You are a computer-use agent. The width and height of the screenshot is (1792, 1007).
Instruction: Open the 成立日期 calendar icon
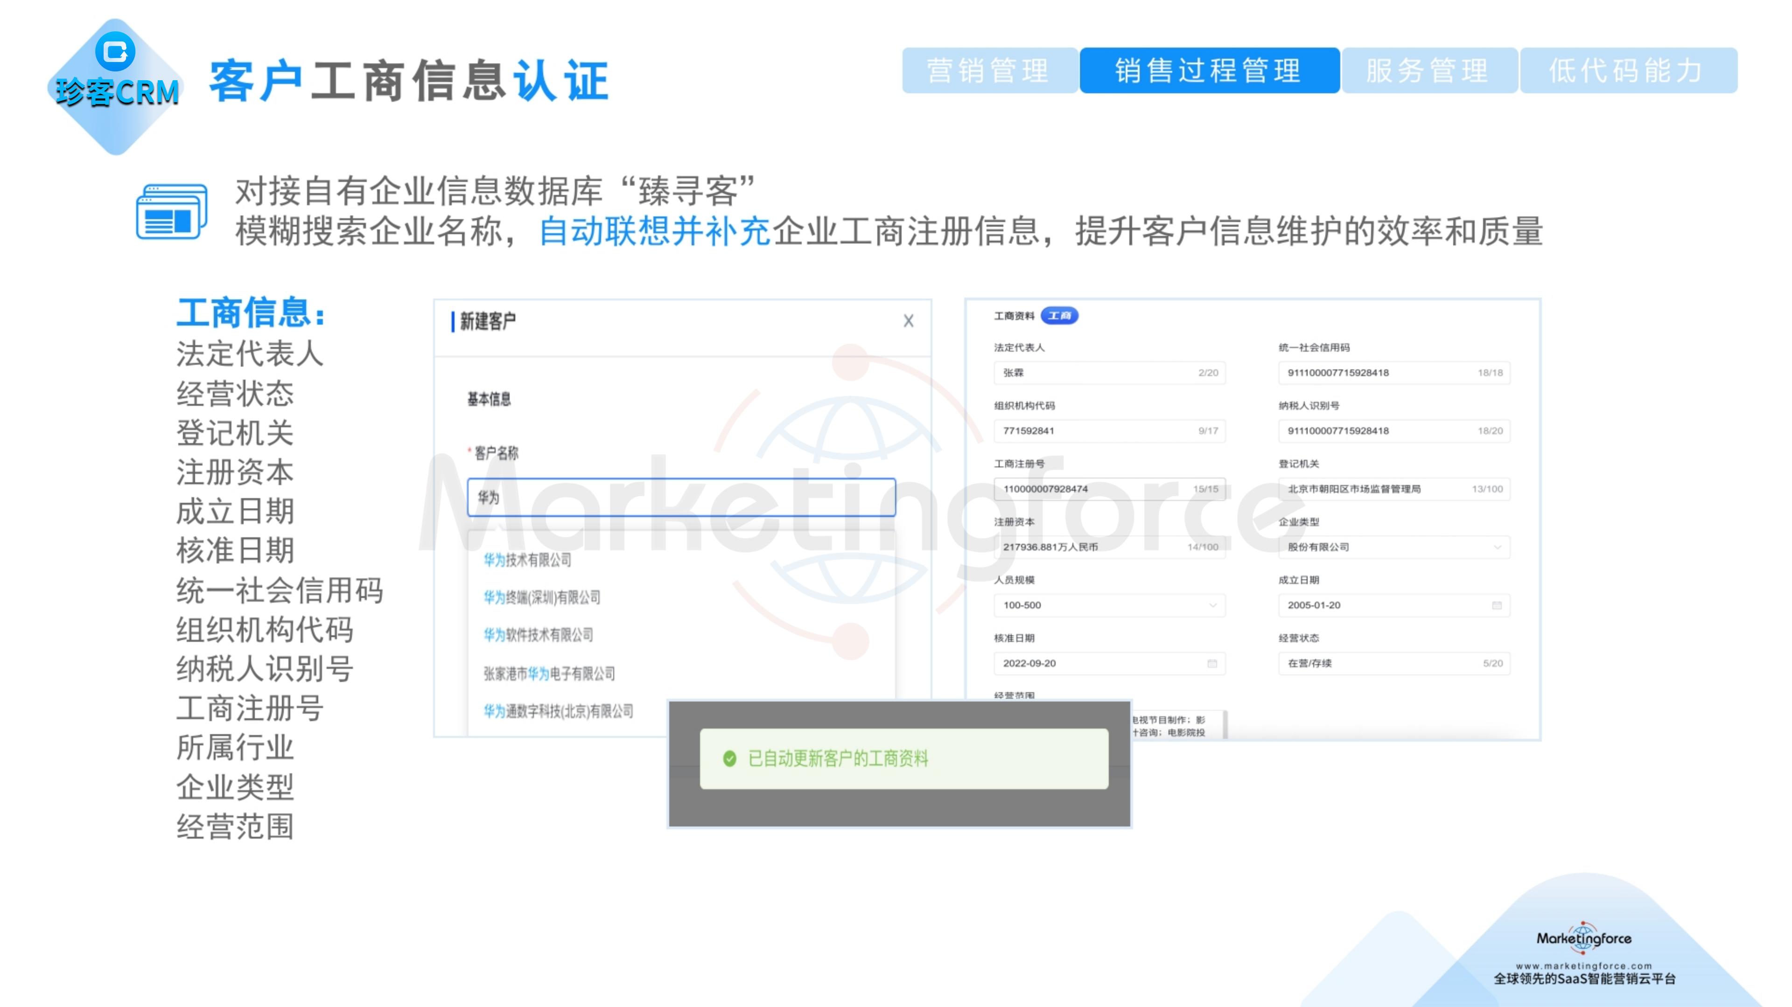pos(1496,605)
